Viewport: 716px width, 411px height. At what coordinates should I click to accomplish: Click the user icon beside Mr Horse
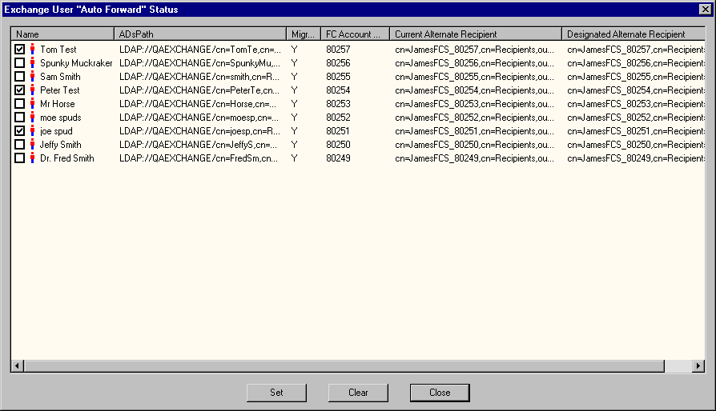(x=32, y=104)
